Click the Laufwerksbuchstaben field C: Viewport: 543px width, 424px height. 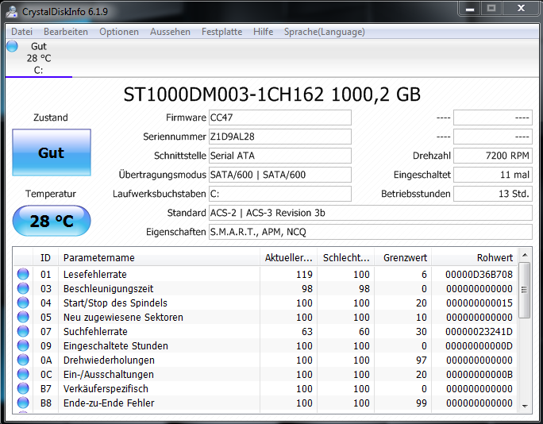point(279,194)
